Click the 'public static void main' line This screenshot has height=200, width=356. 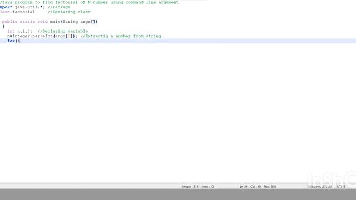click(50, 22)
